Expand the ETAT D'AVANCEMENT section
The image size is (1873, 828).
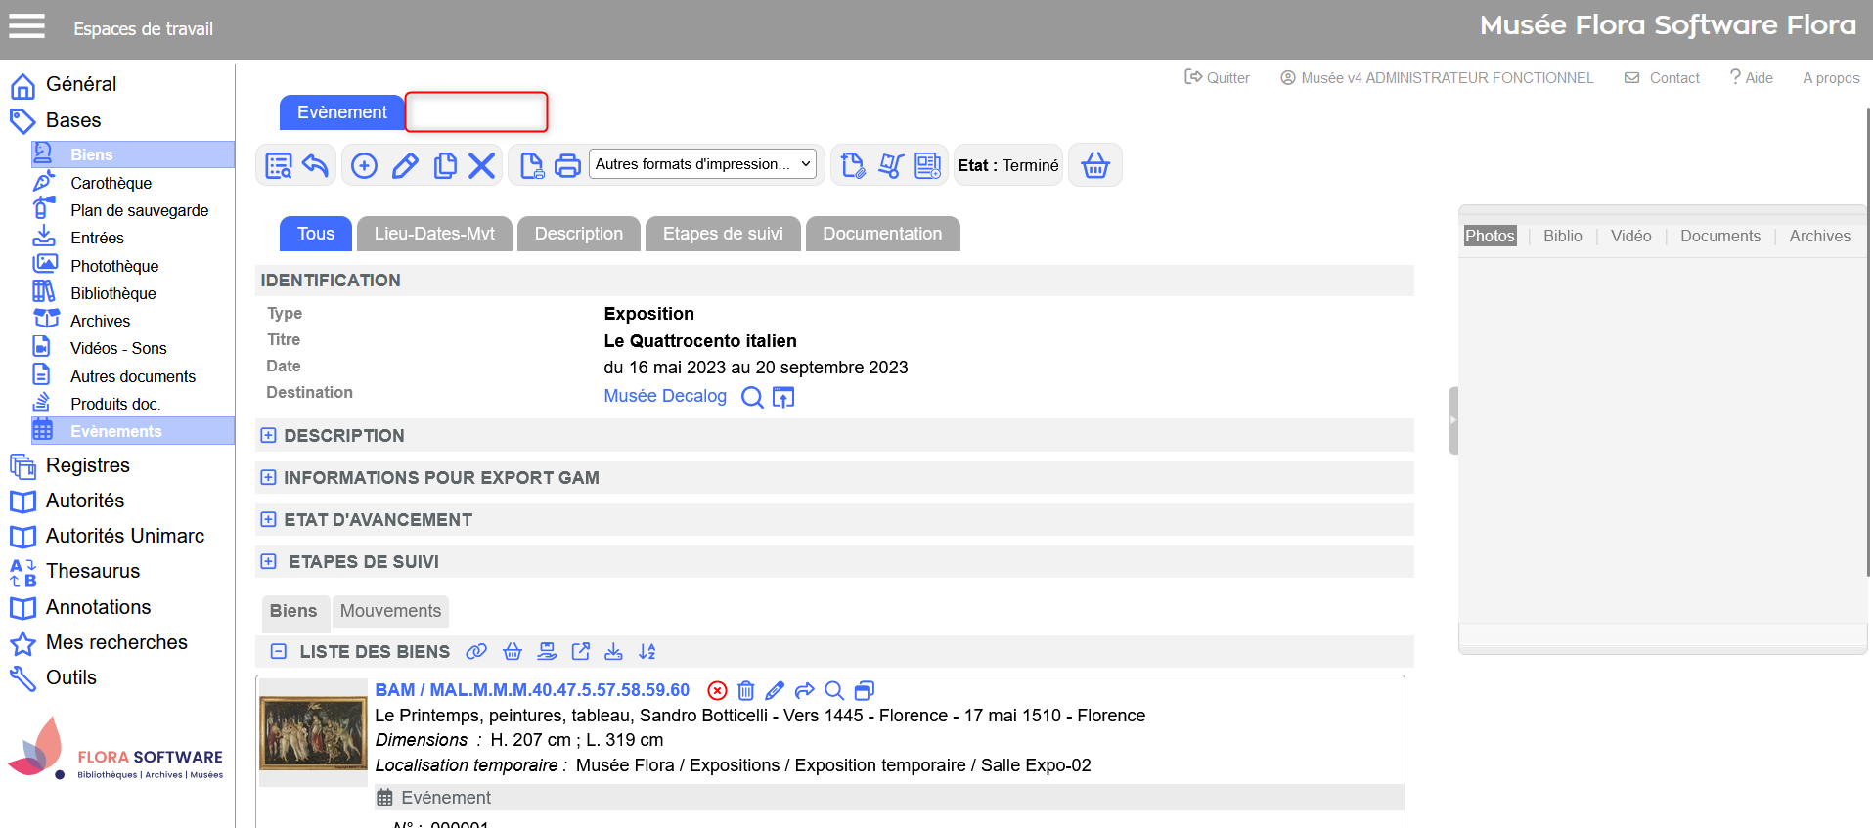269,520
